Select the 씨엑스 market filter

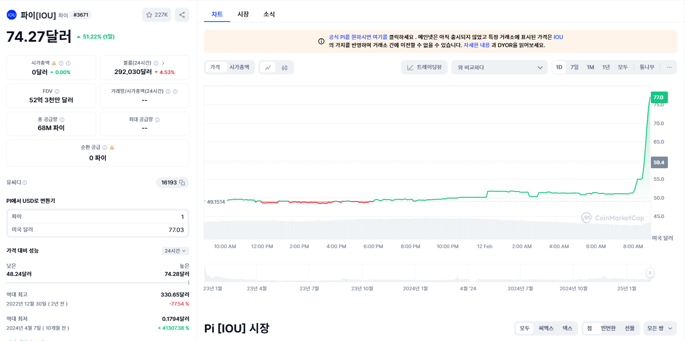coord(546,328)
